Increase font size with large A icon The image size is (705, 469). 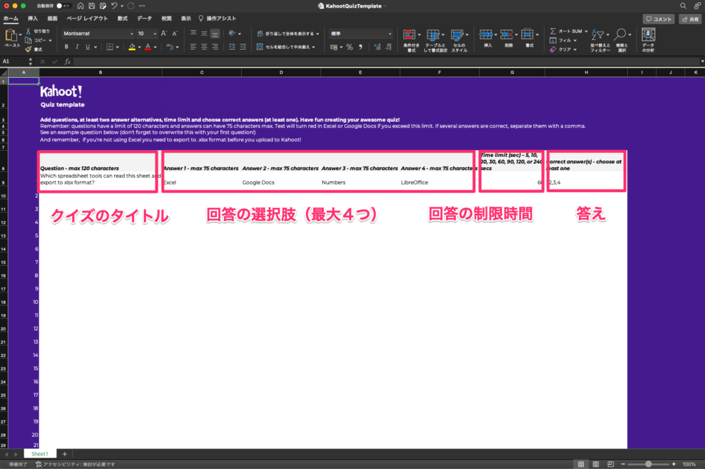[x=164, y=33]
